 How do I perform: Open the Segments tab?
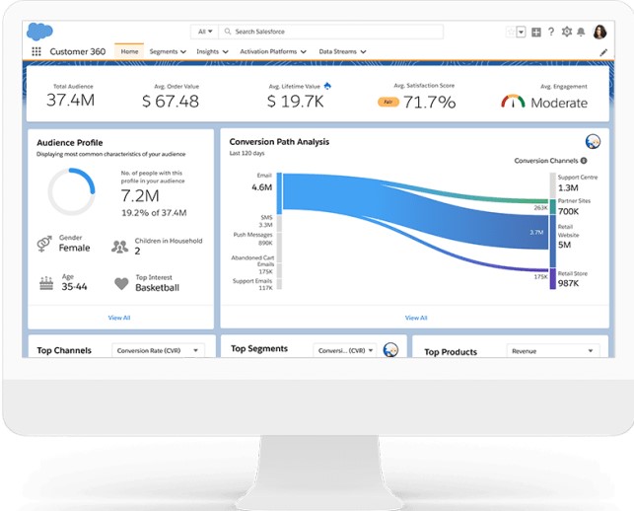(x=164, y=51)
